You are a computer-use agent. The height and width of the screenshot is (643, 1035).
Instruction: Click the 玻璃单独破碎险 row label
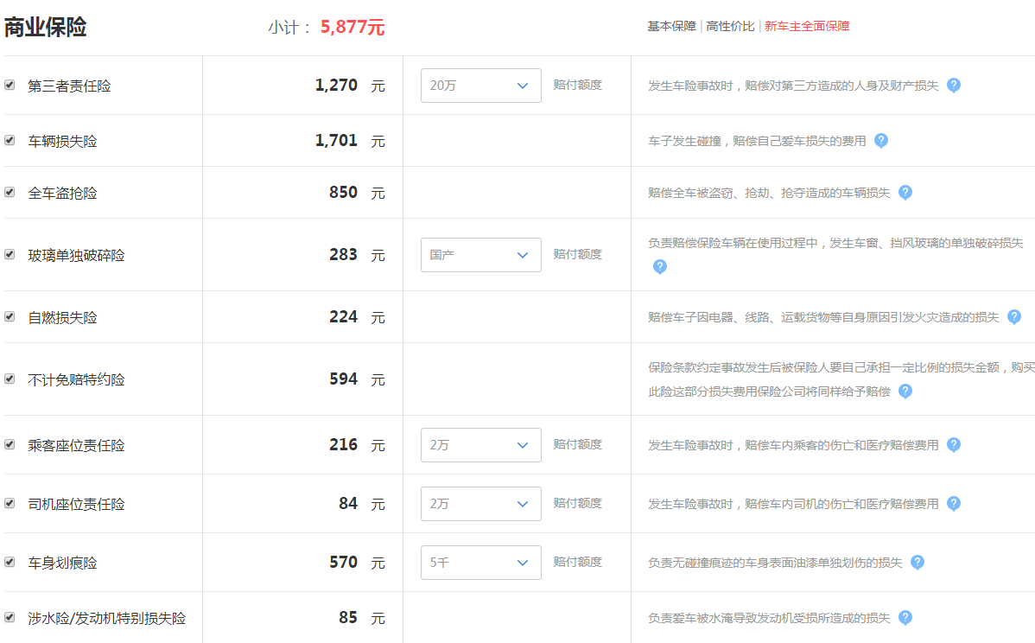coord(77,255)
